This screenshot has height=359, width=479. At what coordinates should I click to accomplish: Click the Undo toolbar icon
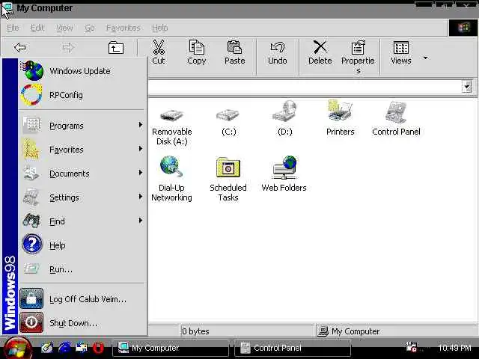pyautogui.click(x=278, y=52)
